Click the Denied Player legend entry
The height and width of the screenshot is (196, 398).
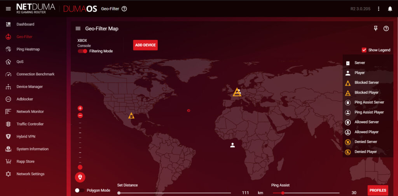366,152
